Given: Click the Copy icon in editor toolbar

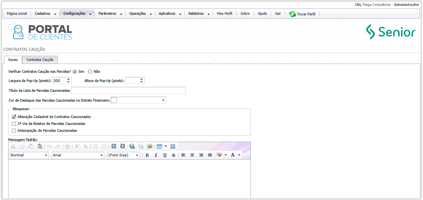Looking at the screenshot, I should [x=22, y=146].
